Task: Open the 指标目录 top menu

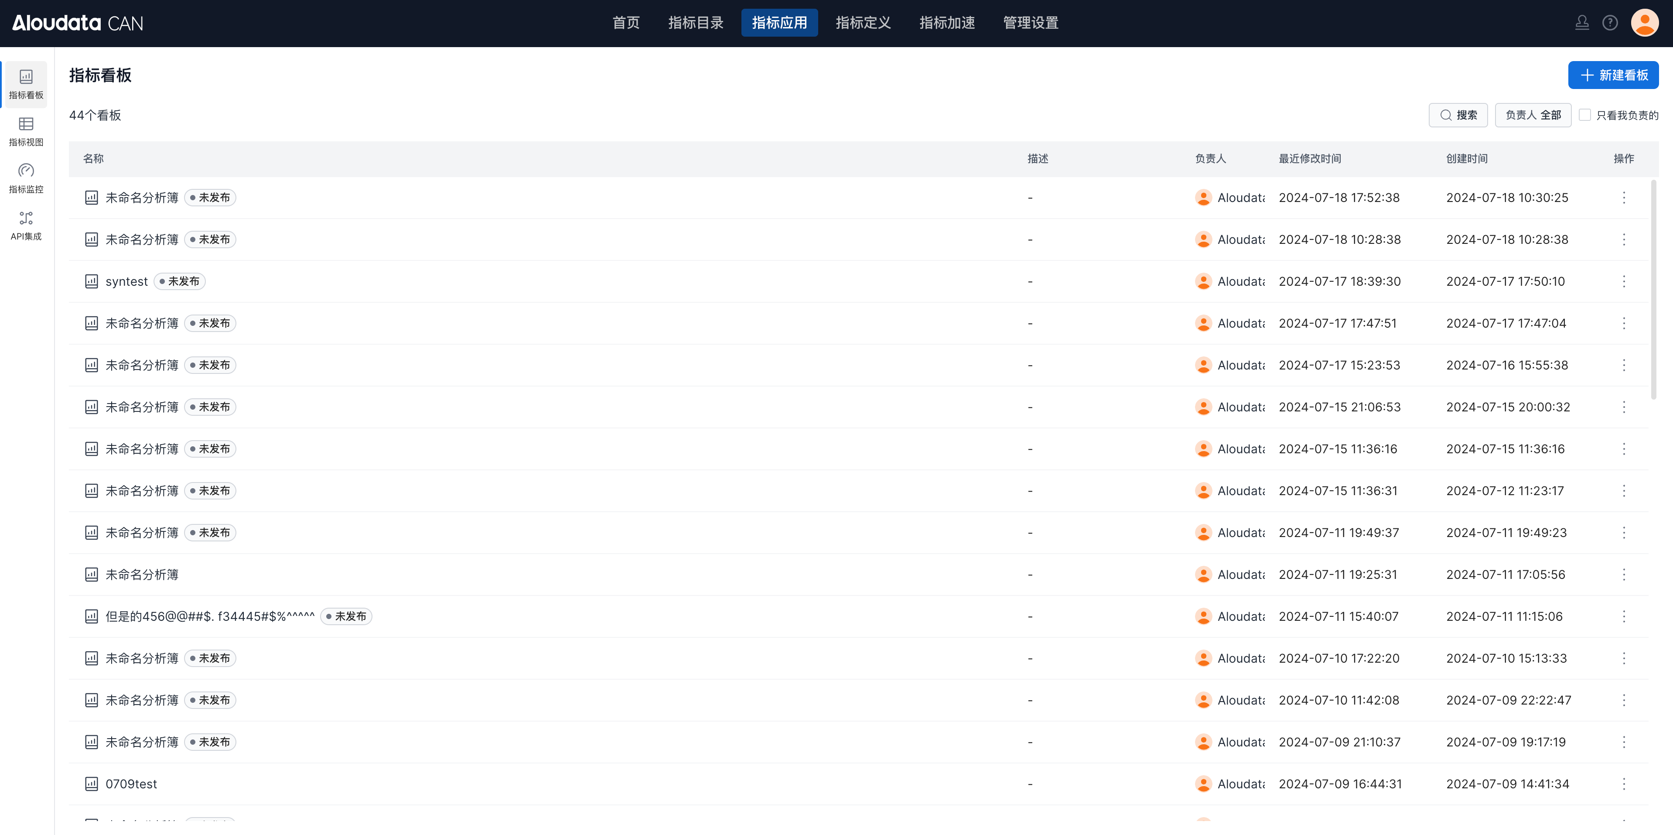Action: (x=696, y=24)
